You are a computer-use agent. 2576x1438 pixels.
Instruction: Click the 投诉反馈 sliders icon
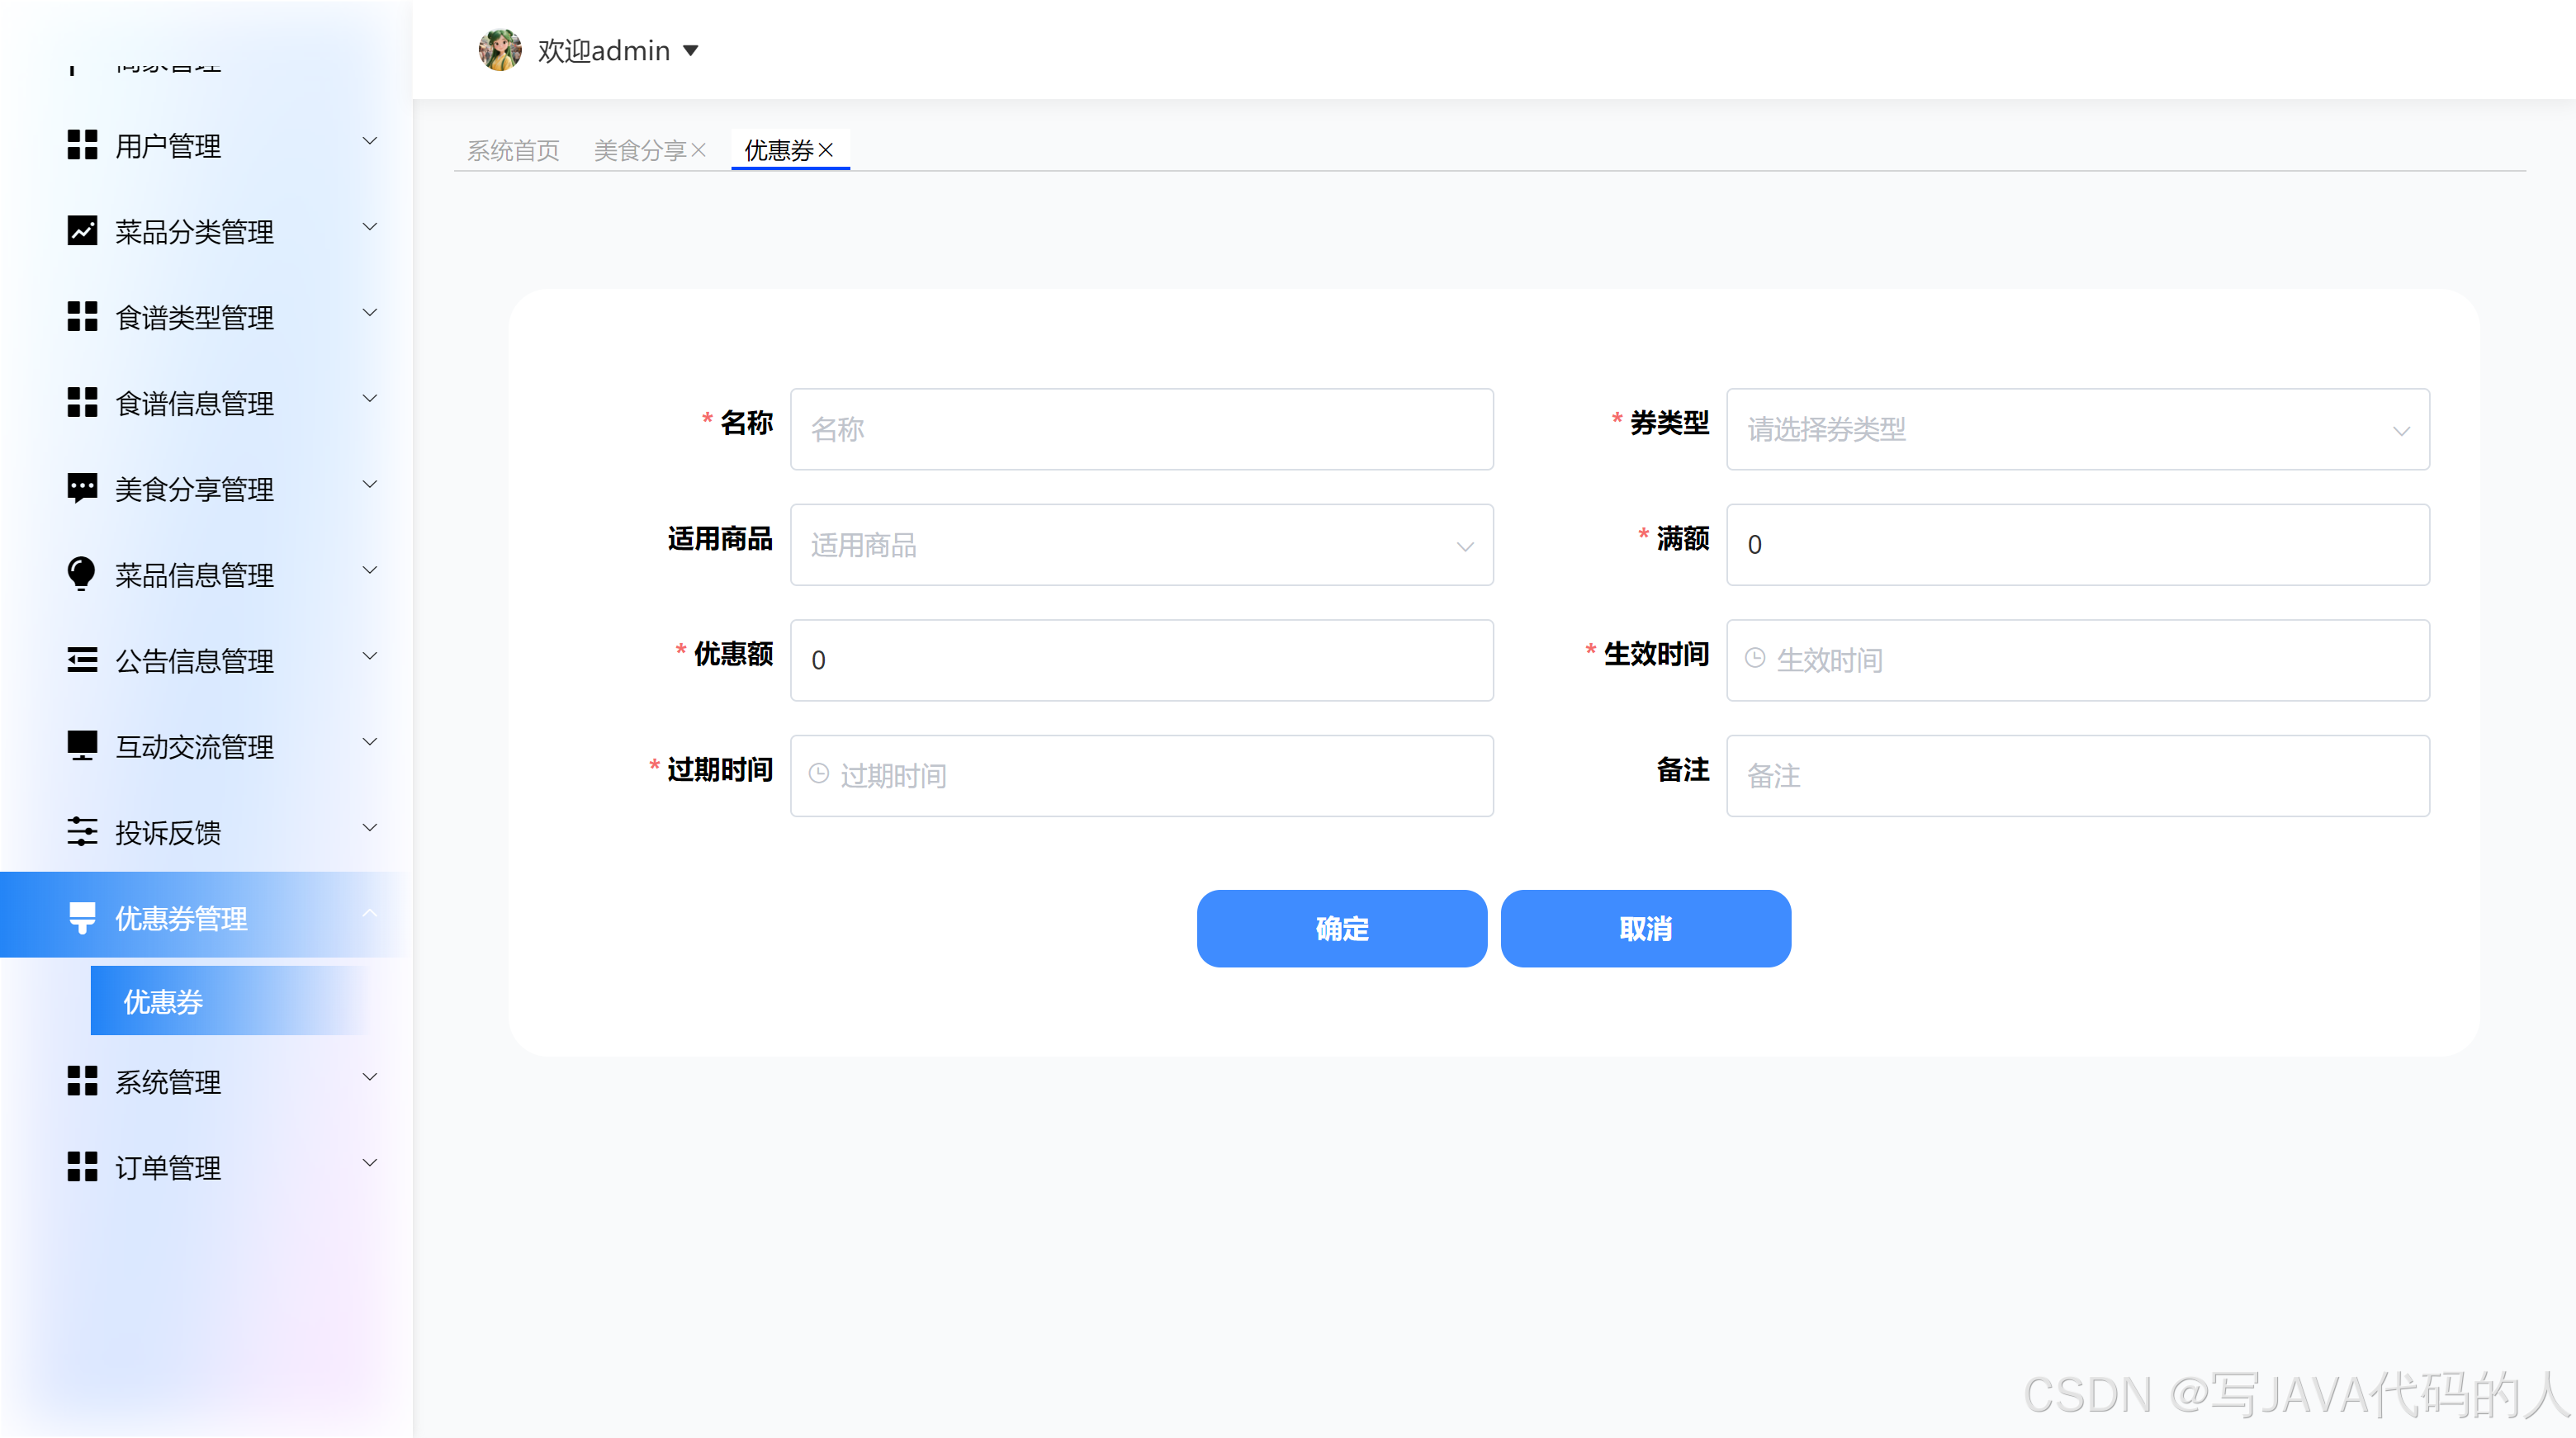coord(82,832)
